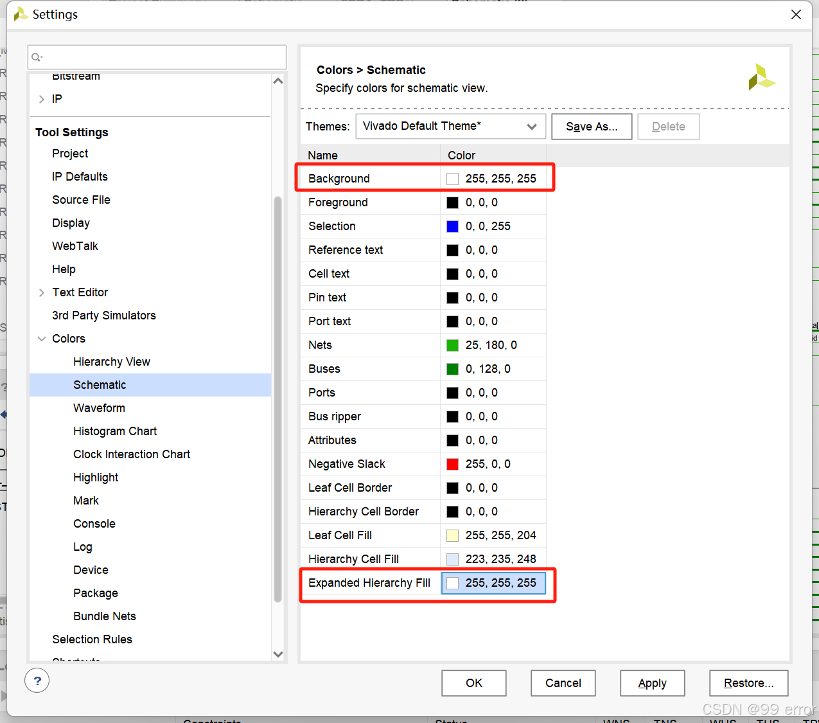The width and height of the screenshot is (819, 723).
Task: Click the Nets value 25, 180, 0
Action: point(491,345)
